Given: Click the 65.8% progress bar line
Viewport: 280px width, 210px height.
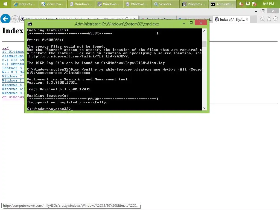Looking at the screenshot, I should [92, 33].
